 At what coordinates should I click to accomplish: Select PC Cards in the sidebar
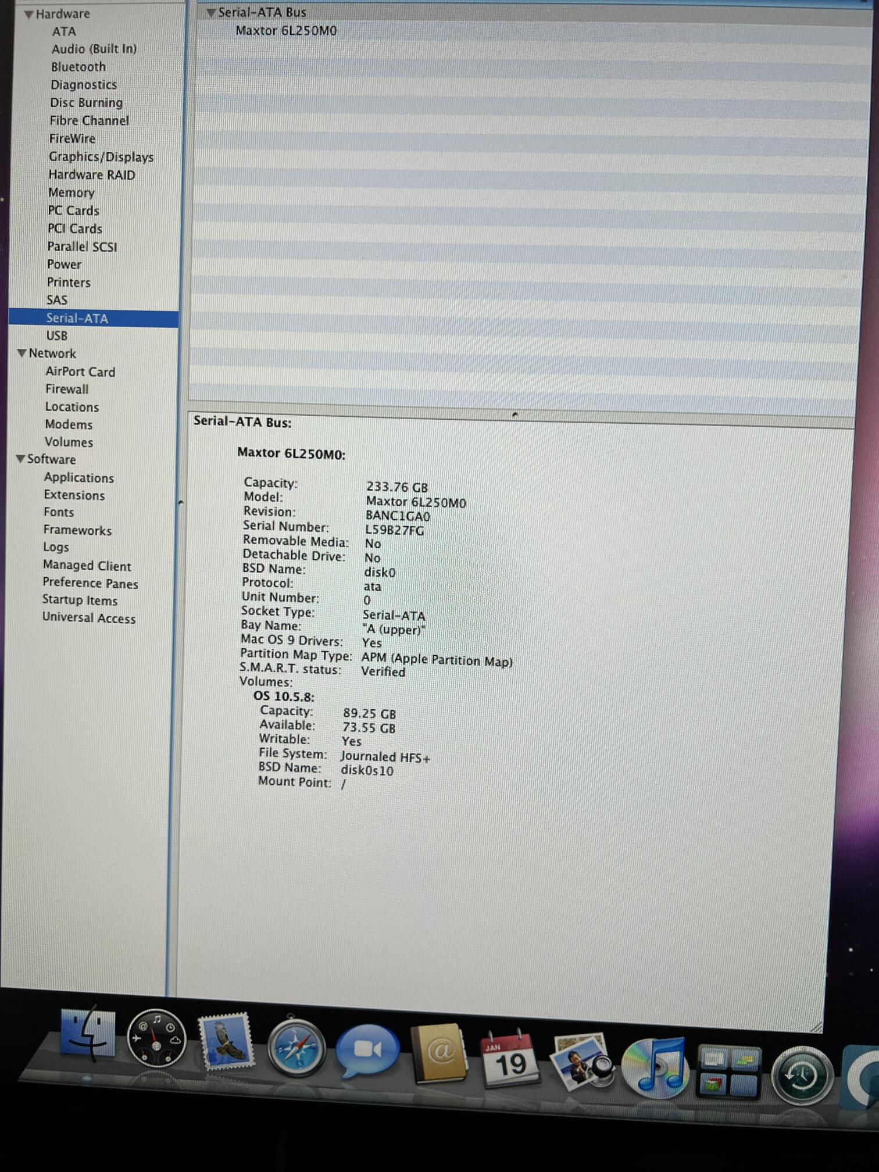(x=74, y=210)
